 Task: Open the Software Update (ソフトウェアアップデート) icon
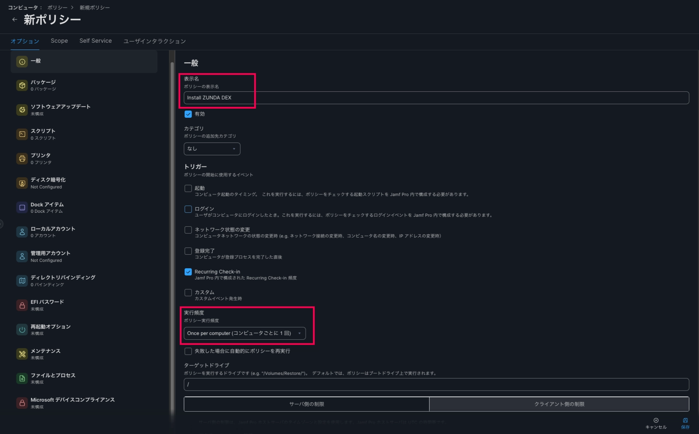coord(22,110)
